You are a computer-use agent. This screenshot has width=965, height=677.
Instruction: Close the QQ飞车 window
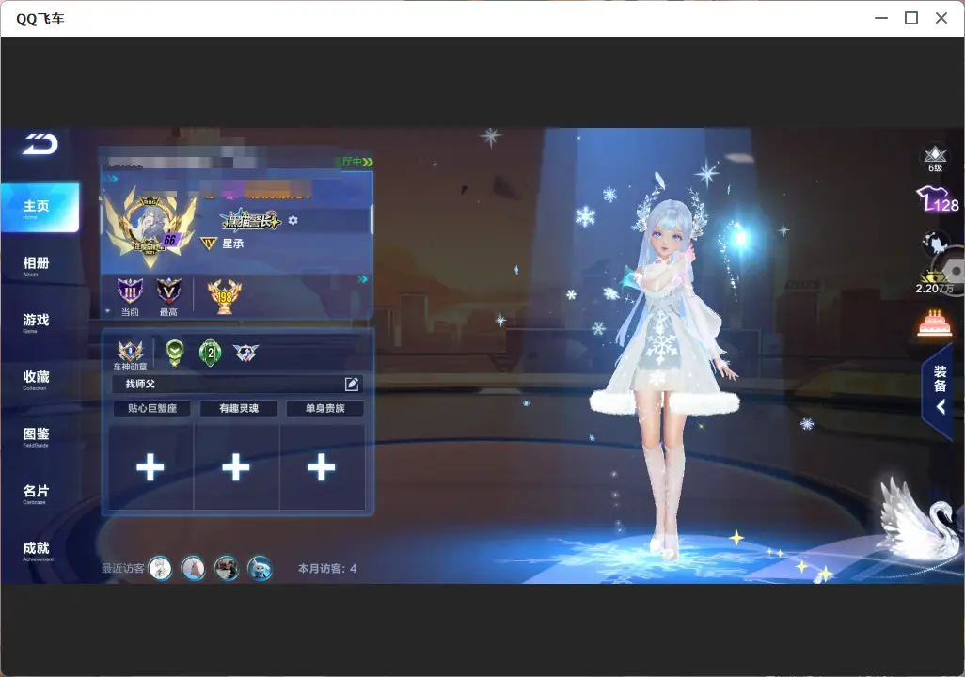point(941,19)
